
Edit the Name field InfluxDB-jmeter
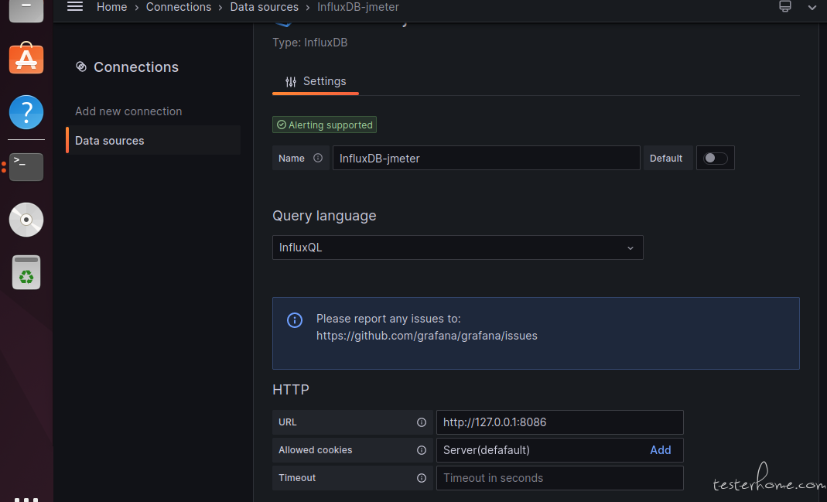pos(487,158)
